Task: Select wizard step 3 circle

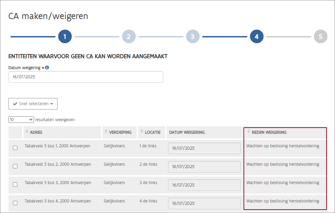Action: pyautogui.click(x=192, y=37)
